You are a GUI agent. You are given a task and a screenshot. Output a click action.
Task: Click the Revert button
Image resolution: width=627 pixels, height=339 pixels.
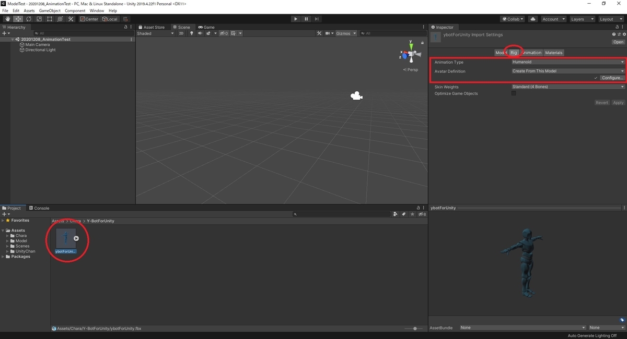point(602,103)
